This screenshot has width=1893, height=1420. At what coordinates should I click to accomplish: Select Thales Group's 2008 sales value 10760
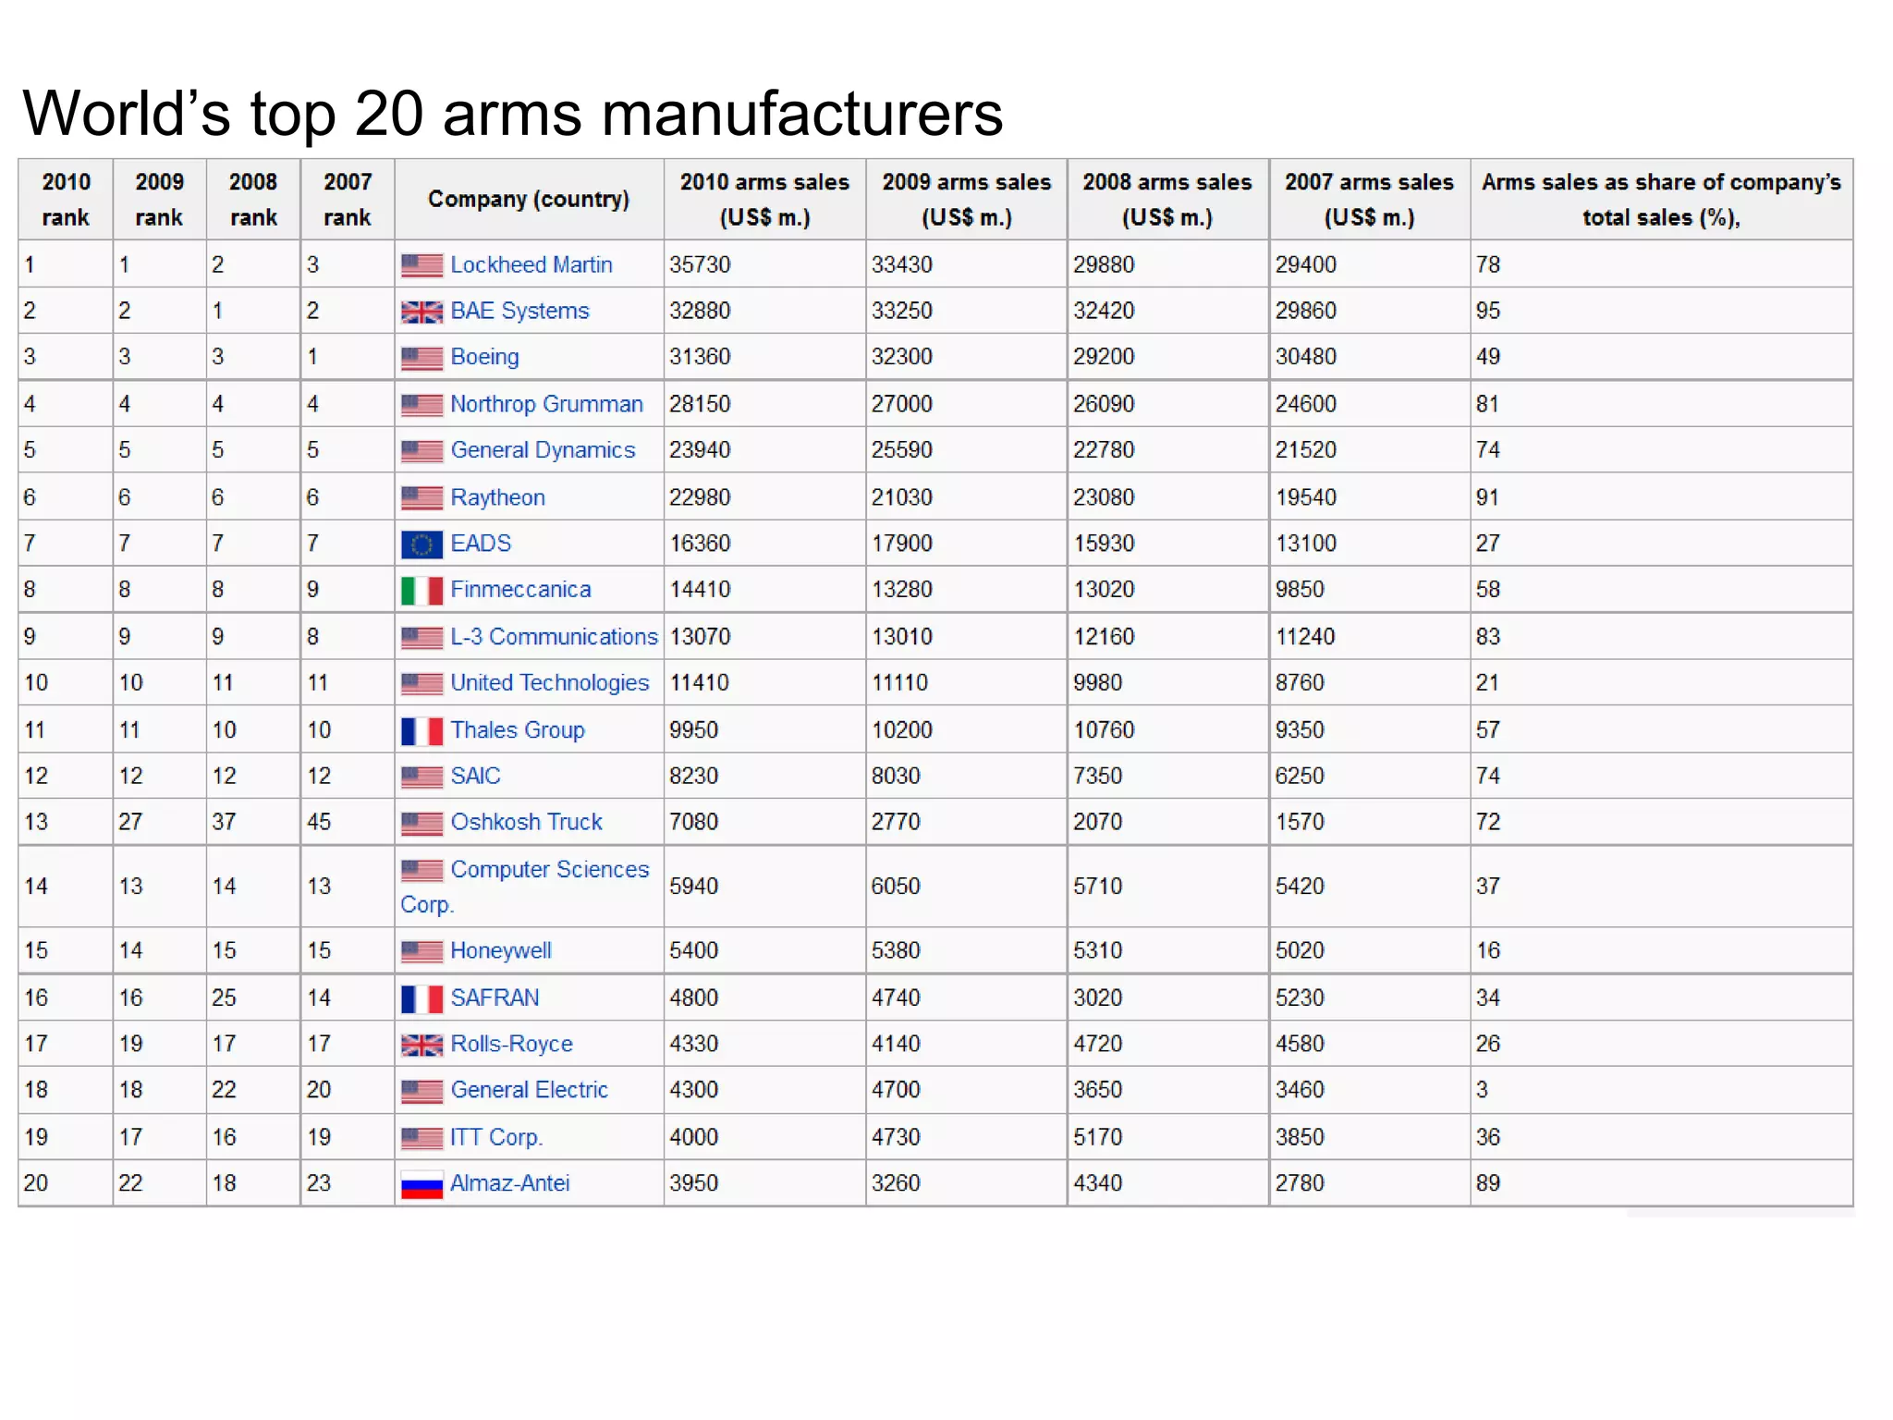[1103, 729]
